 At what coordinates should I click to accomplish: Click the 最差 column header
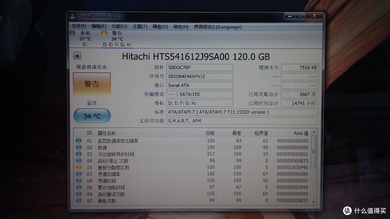tap(237, 133)
